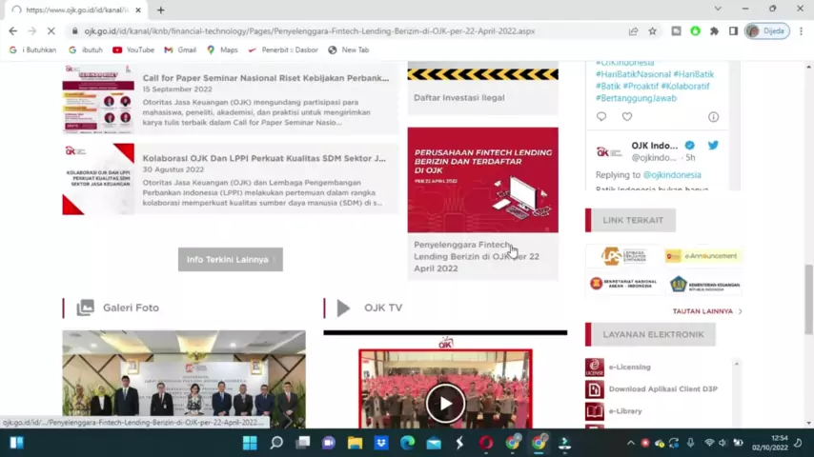Viewport: 814px width, 457px height.
Task: Click the share page icon in address bar
Action: 634,30
